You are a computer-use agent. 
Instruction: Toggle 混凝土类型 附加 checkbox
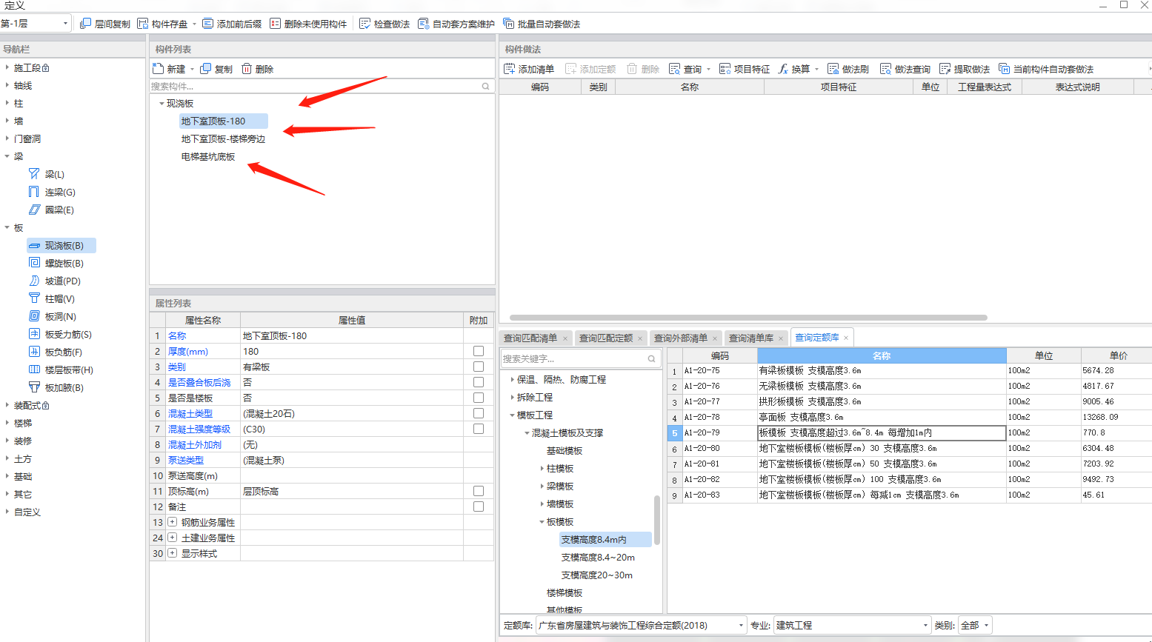479,413
